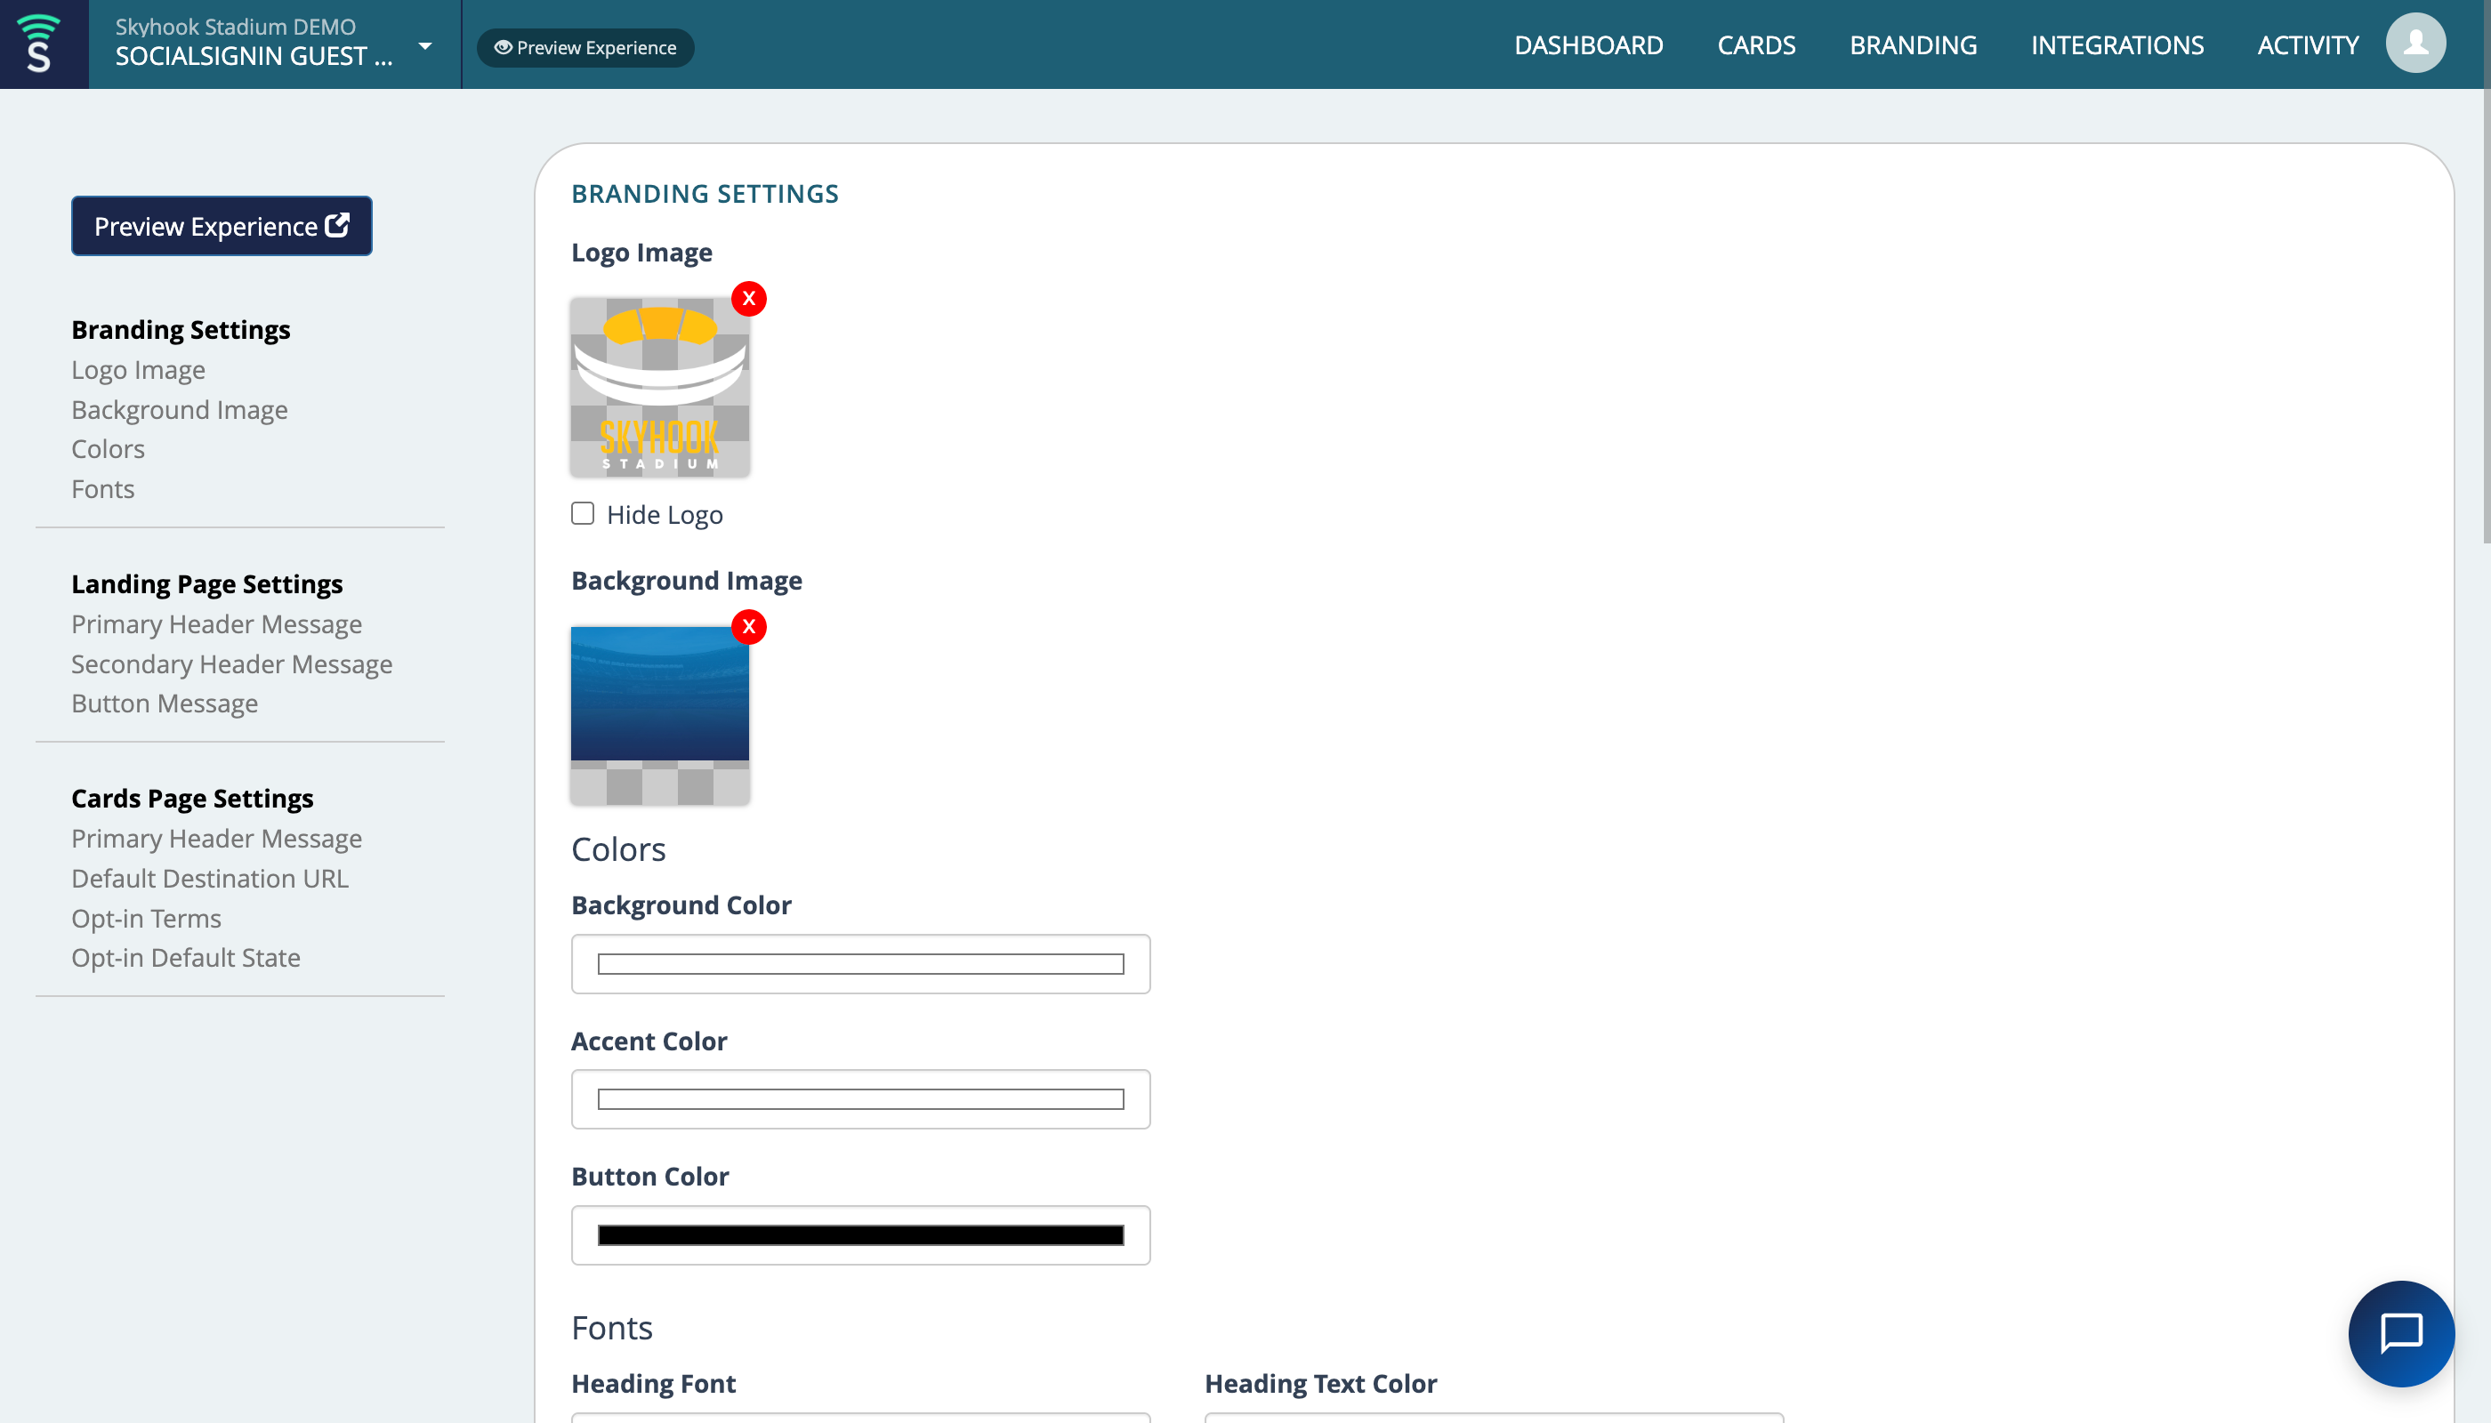The width and height of the screenshot is (2491, 1423).
Task: Click the black Button Color swatch
Action: (x=860, y=1234)
